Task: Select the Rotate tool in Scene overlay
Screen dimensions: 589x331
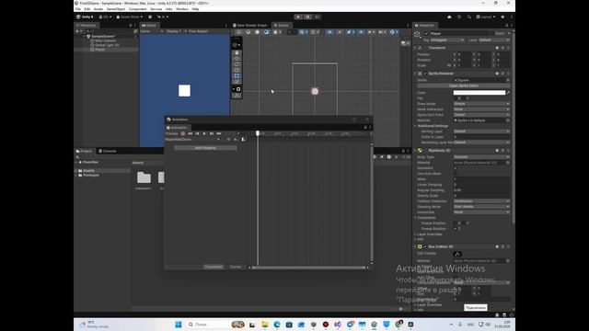Action: coord(237,64)
